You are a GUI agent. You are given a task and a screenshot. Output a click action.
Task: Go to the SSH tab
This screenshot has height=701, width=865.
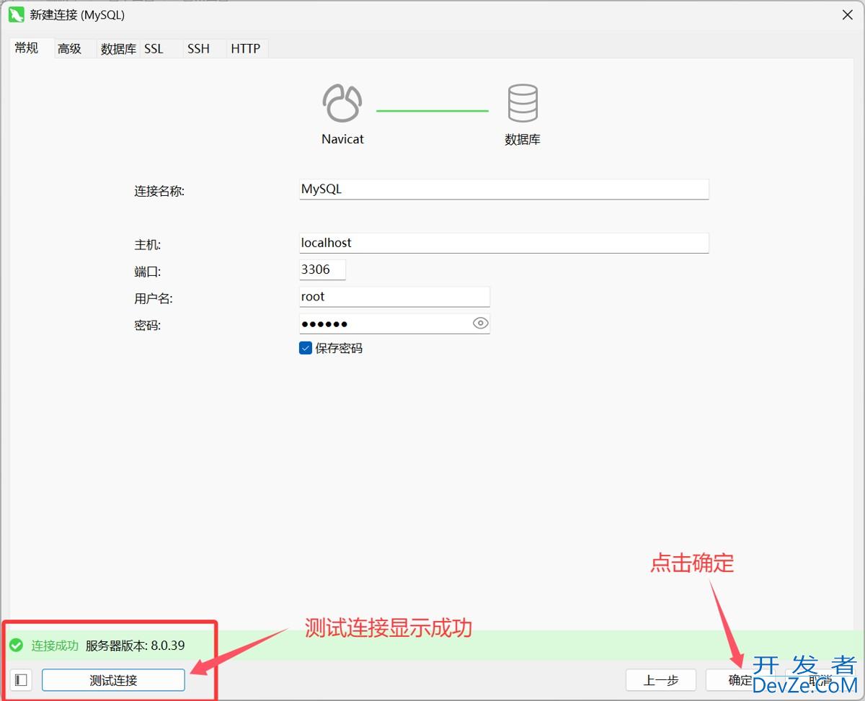click(x=198, y=49)
